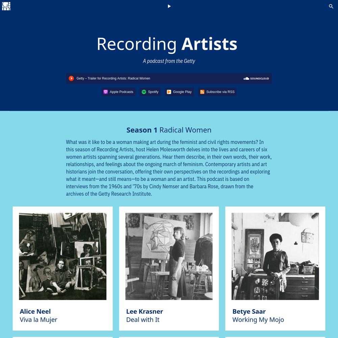Click the play triangle in top bar

pyautogui.click(x=169, y=6)
